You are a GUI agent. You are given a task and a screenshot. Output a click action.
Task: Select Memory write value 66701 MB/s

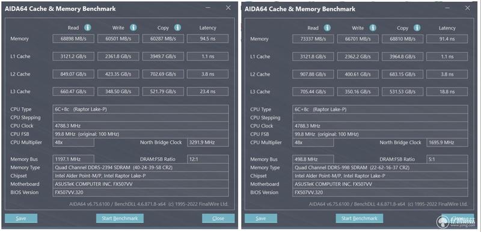358,39
